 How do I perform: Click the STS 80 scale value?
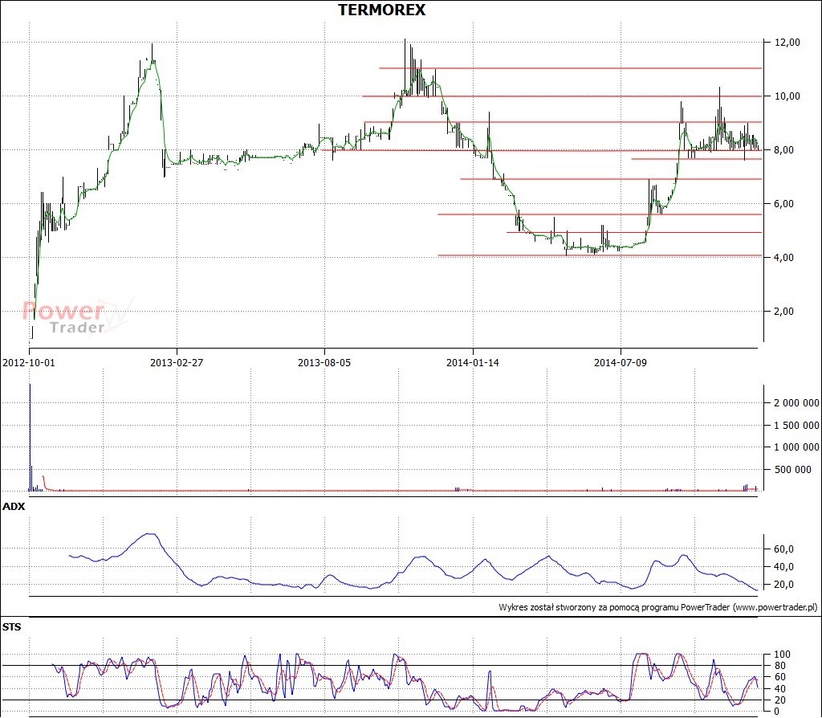779,666
